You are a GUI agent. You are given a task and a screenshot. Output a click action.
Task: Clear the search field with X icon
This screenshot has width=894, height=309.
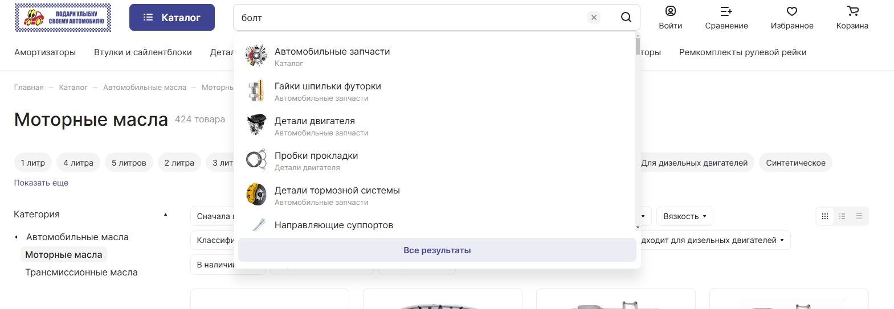[x=594, y=17]
